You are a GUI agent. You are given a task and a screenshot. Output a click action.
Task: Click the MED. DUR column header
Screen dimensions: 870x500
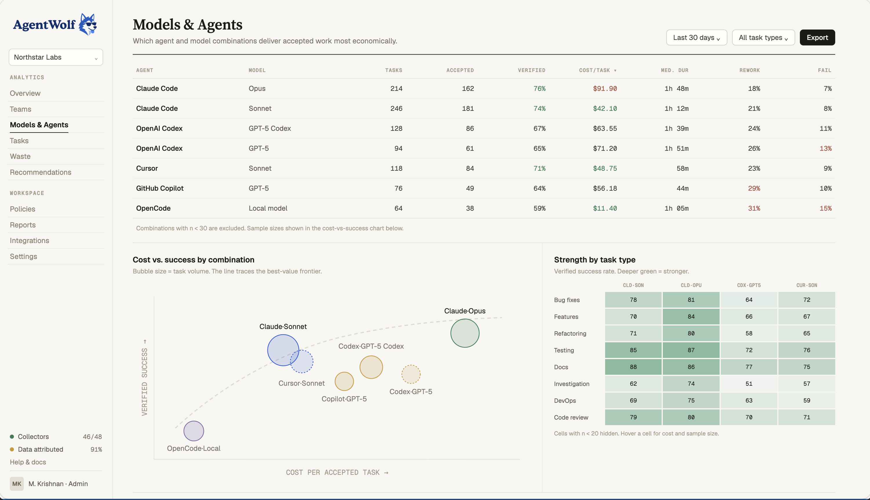674,70
